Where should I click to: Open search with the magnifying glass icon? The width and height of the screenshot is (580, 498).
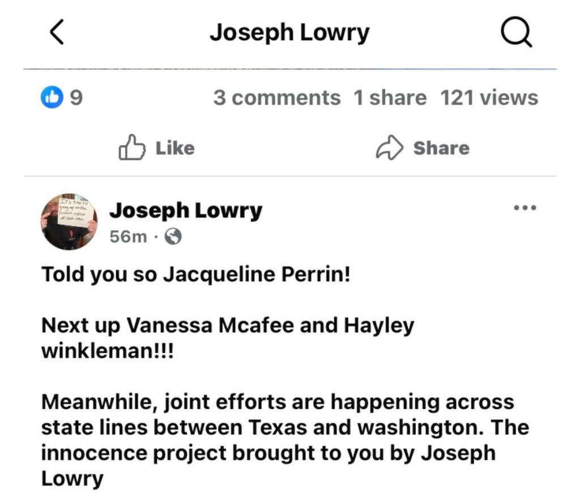coord(517,33)
